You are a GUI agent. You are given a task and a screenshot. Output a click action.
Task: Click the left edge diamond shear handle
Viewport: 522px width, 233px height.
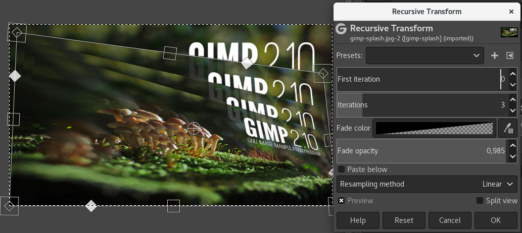click(15, 76)
